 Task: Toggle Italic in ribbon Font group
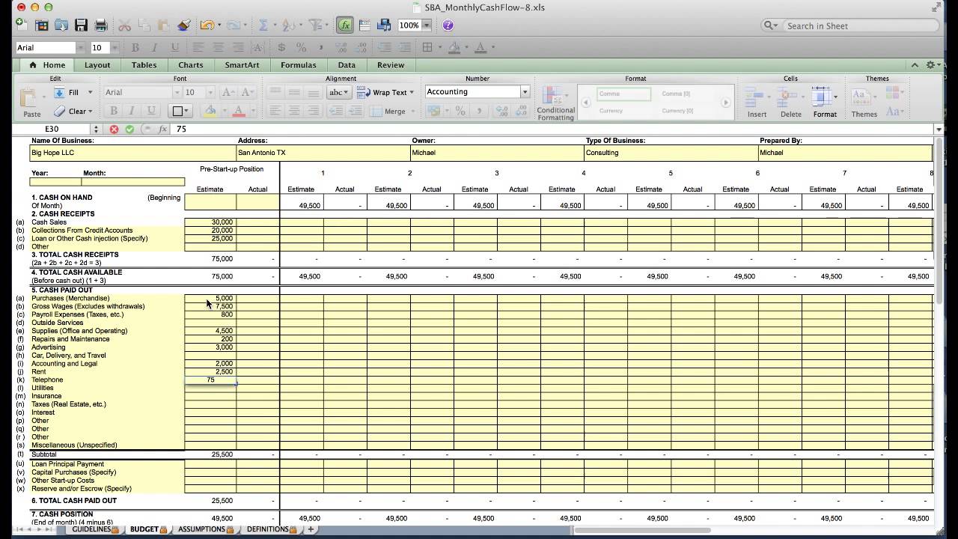pyautogui.click(x=132, y=111)
